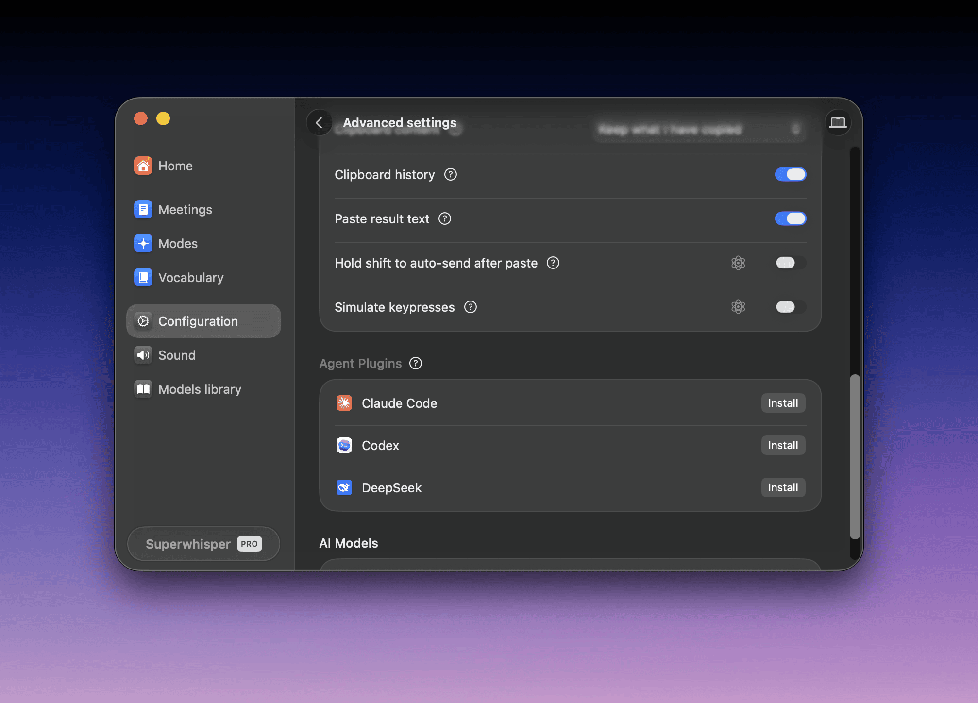
Task: Switch to Modes section
Action: (x=203, y=244)
